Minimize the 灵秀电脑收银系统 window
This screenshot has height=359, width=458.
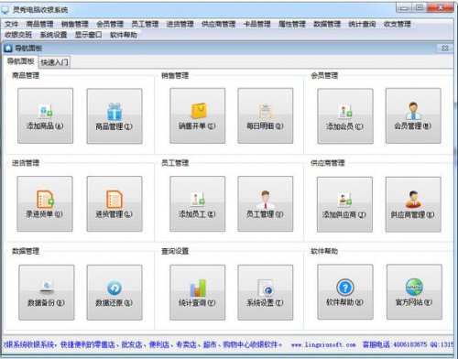(x=404, y=8)
